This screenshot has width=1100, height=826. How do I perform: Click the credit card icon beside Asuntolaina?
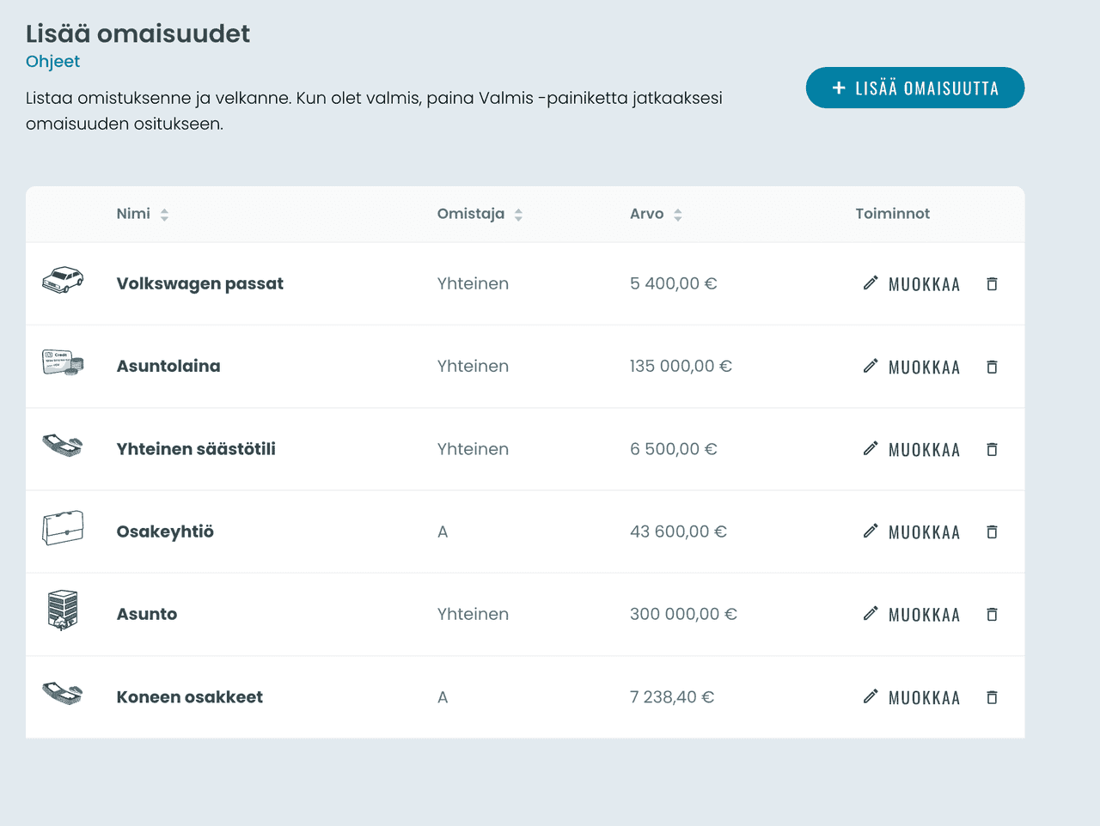[63, 362]
